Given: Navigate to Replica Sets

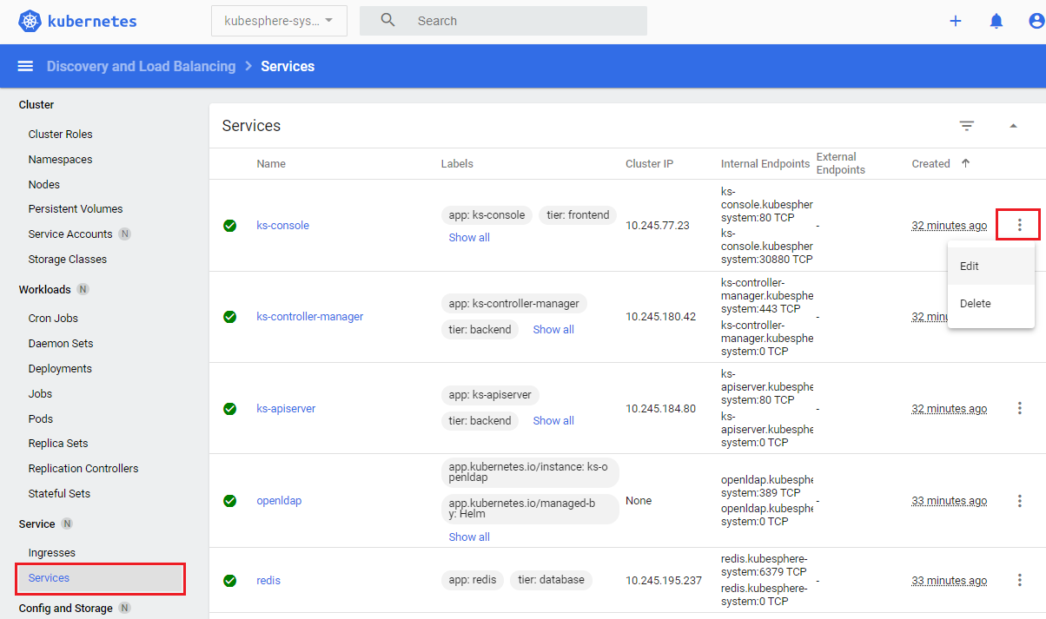Looking at the screenshot, I should coord(58,443).
